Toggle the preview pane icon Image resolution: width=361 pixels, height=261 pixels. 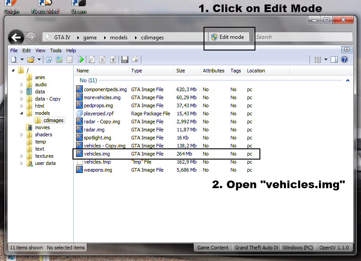point(334,59)
